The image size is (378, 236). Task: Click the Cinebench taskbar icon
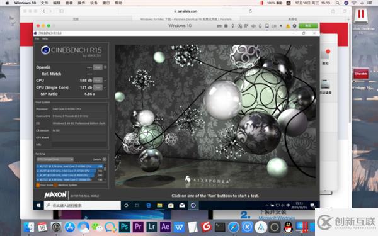click(193, 205)
